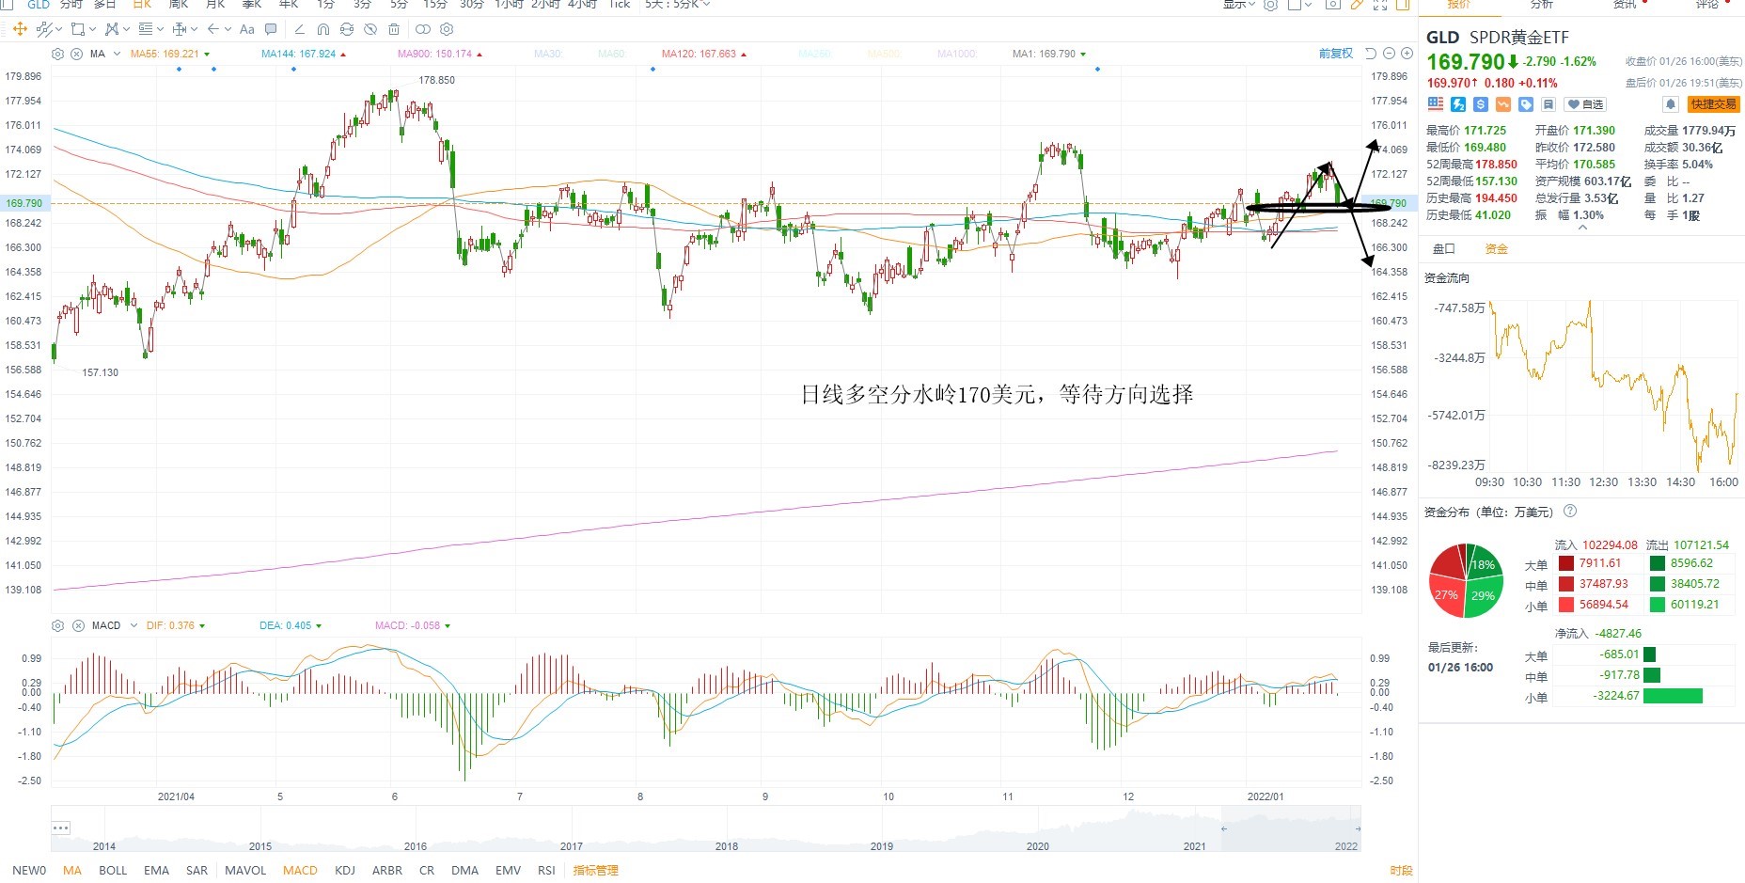The image size is (1745, 883).
Task: Click the 2016 point in timeline navigator
Action: click(x=416, y=846)
